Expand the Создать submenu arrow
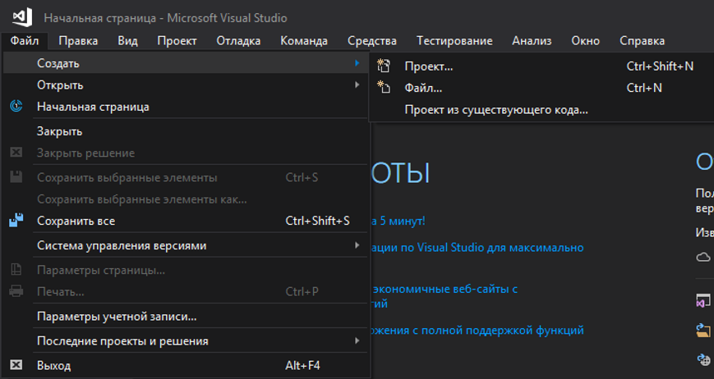This screenshot has width=714, height=379. 357,63
